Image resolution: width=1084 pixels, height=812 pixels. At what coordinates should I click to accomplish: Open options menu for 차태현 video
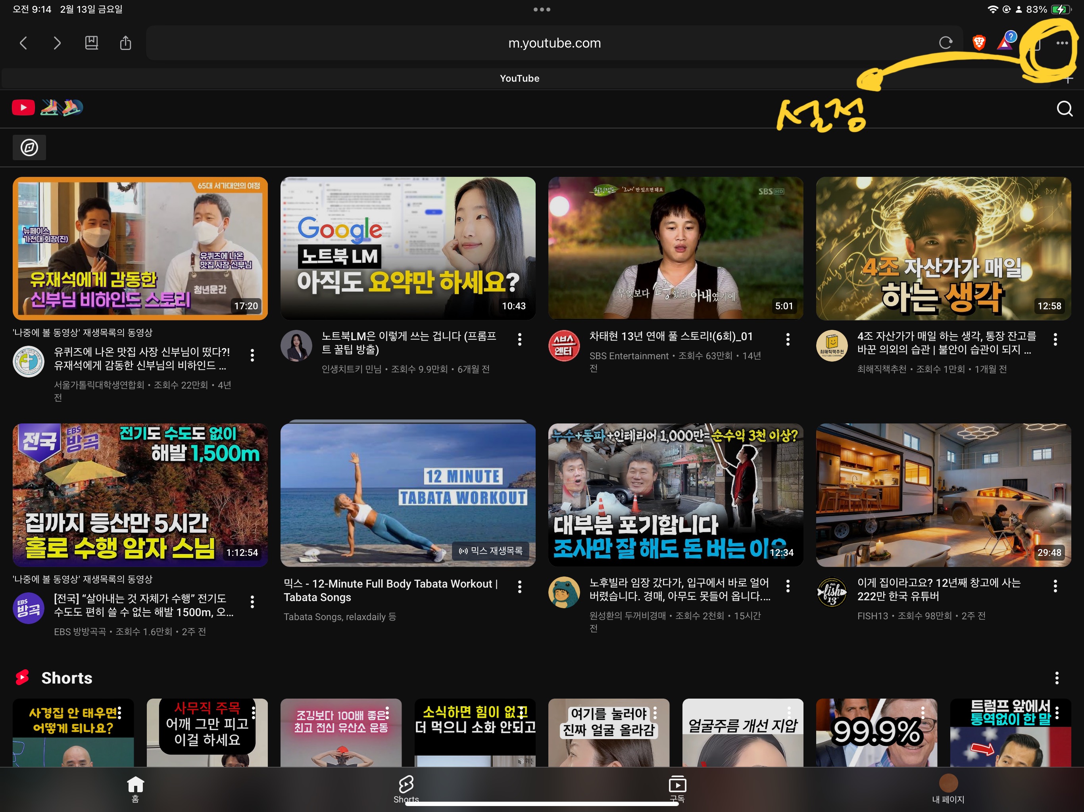point(788,339)
